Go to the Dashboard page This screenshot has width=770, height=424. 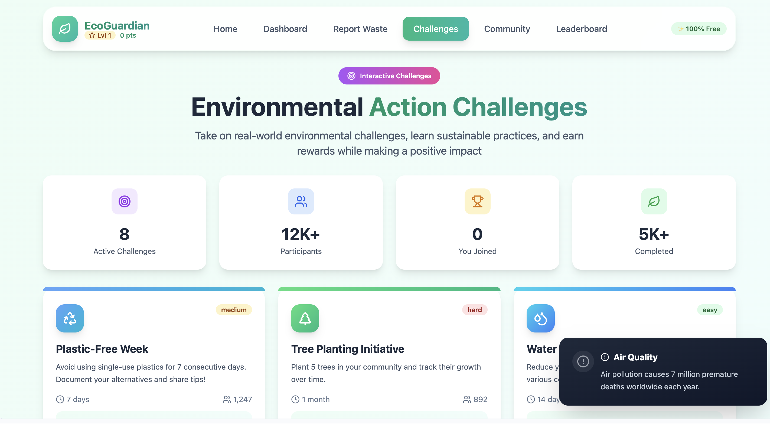(285, 29)
